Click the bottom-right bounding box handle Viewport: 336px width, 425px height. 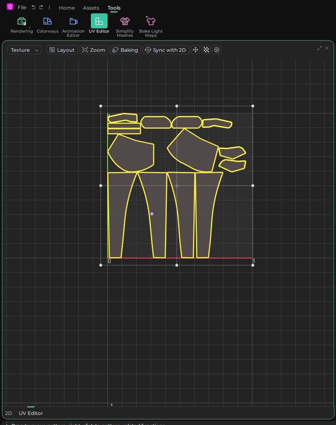click(253, 265)
